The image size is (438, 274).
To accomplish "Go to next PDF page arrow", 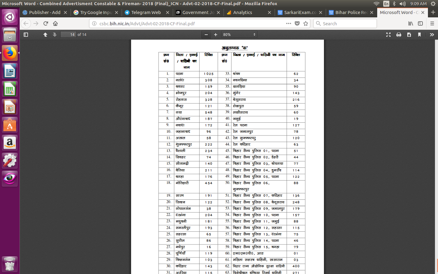I will pyautogui.click(x=55, y=35).
